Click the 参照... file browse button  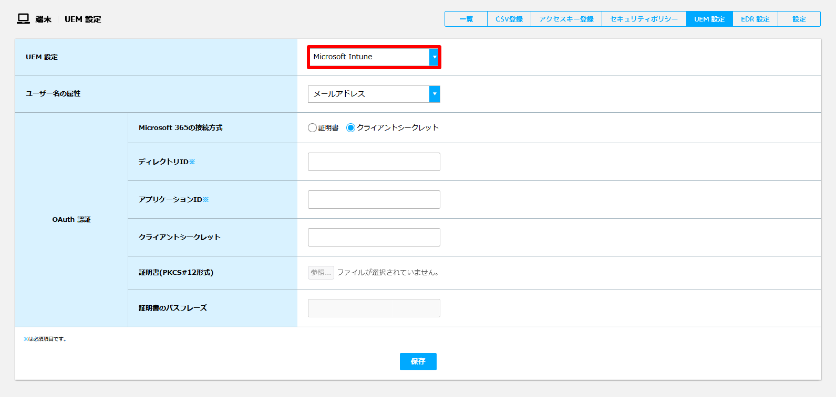[x=321, y=272]
